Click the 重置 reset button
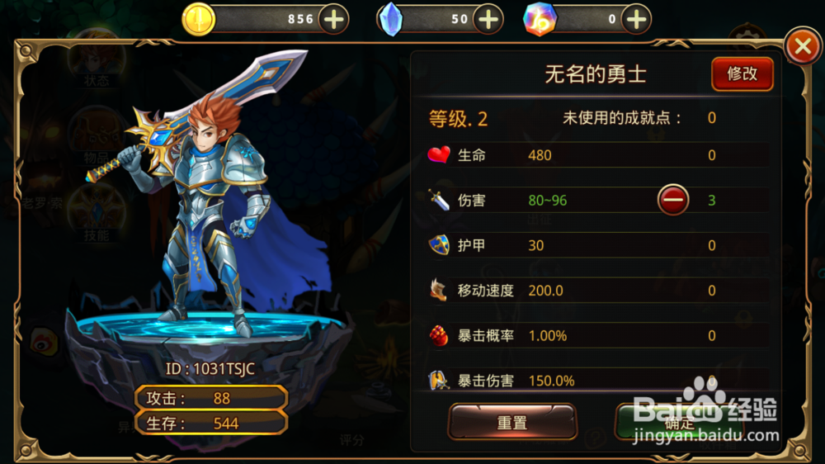This screenshot has width=825, height=464. pos(512,423)
